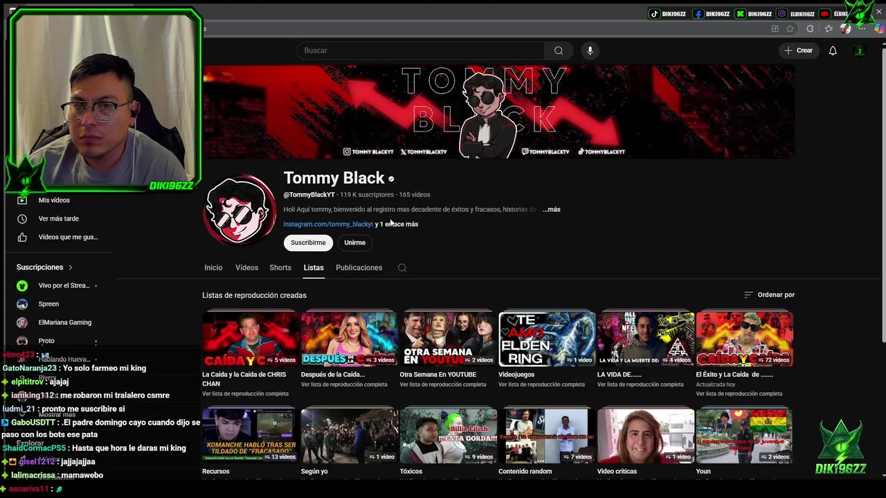
Task: Open Mis videos in sidebar
Action: point(54,200)
